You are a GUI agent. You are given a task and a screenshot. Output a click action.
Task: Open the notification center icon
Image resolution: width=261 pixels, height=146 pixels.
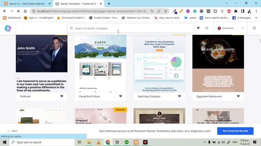(254, 142)
